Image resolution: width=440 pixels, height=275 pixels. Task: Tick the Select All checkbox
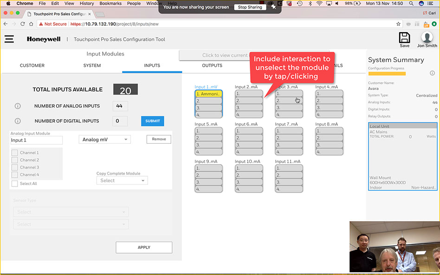click(x=15, y=184)
